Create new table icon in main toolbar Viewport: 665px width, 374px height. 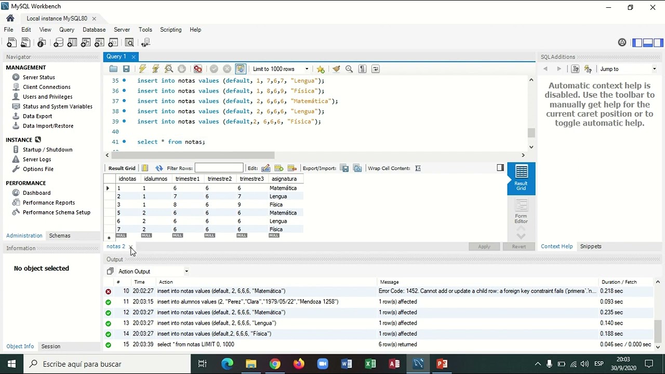coord(72,43)
